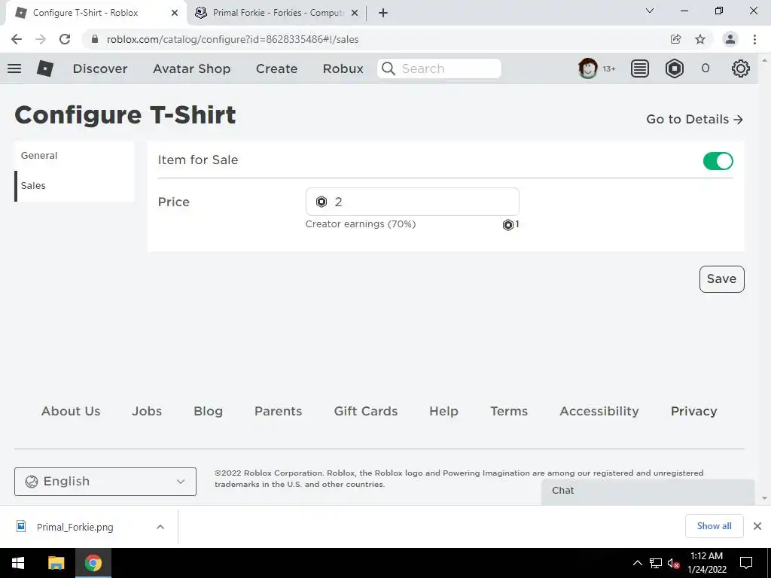Click into the Price input field
The image size is (771, 578).
pos(412,202)
